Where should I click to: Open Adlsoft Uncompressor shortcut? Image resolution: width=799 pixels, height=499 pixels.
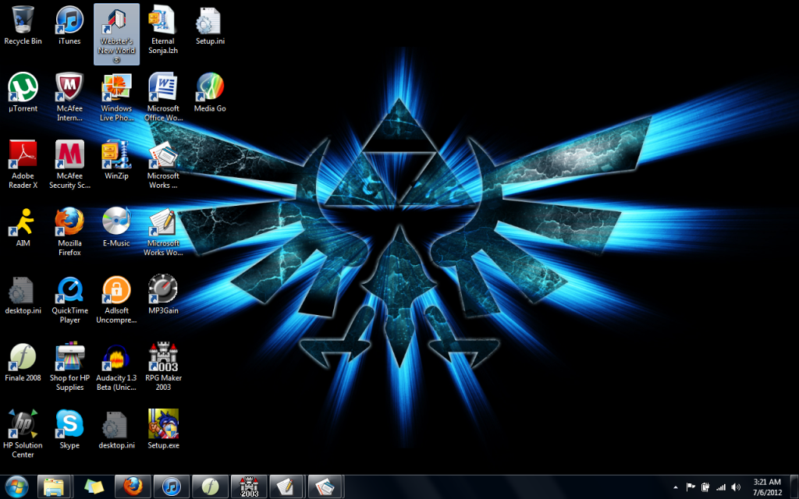[x=117, y=299]
